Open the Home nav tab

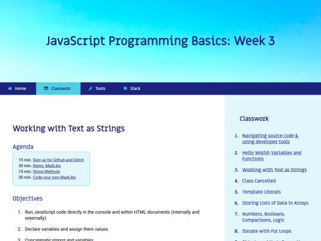tap(18, 89)
